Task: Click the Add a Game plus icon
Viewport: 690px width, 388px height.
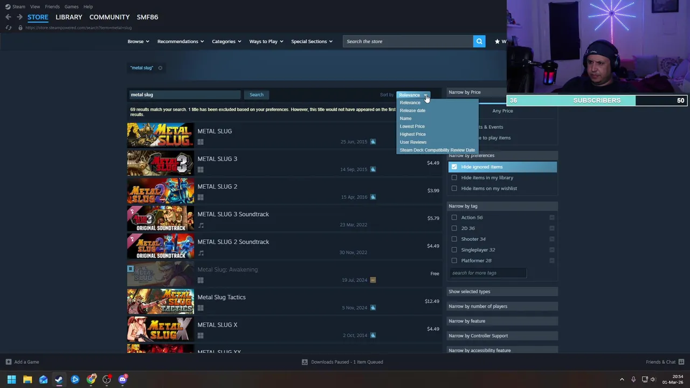Action: coord(8,362)
